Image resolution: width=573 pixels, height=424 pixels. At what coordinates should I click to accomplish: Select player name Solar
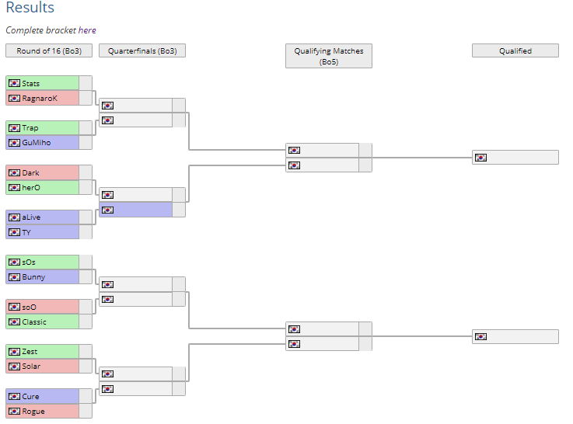pyautogui.click(x=31, y=367)
